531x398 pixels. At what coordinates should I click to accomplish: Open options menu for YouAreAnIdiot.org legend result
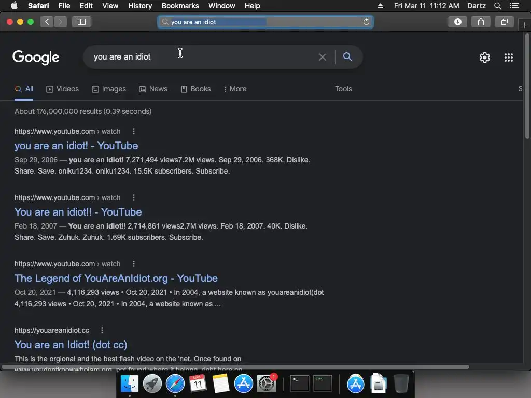coord(134,264)
